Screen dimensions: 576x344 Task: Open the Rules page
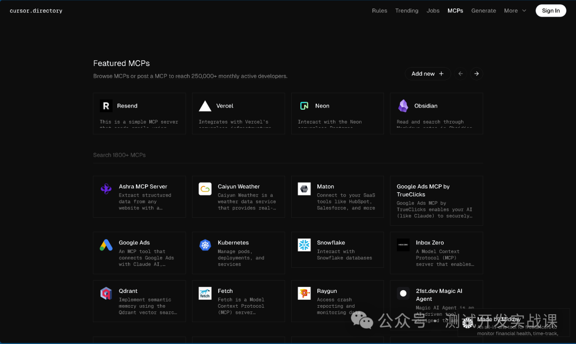380,11
